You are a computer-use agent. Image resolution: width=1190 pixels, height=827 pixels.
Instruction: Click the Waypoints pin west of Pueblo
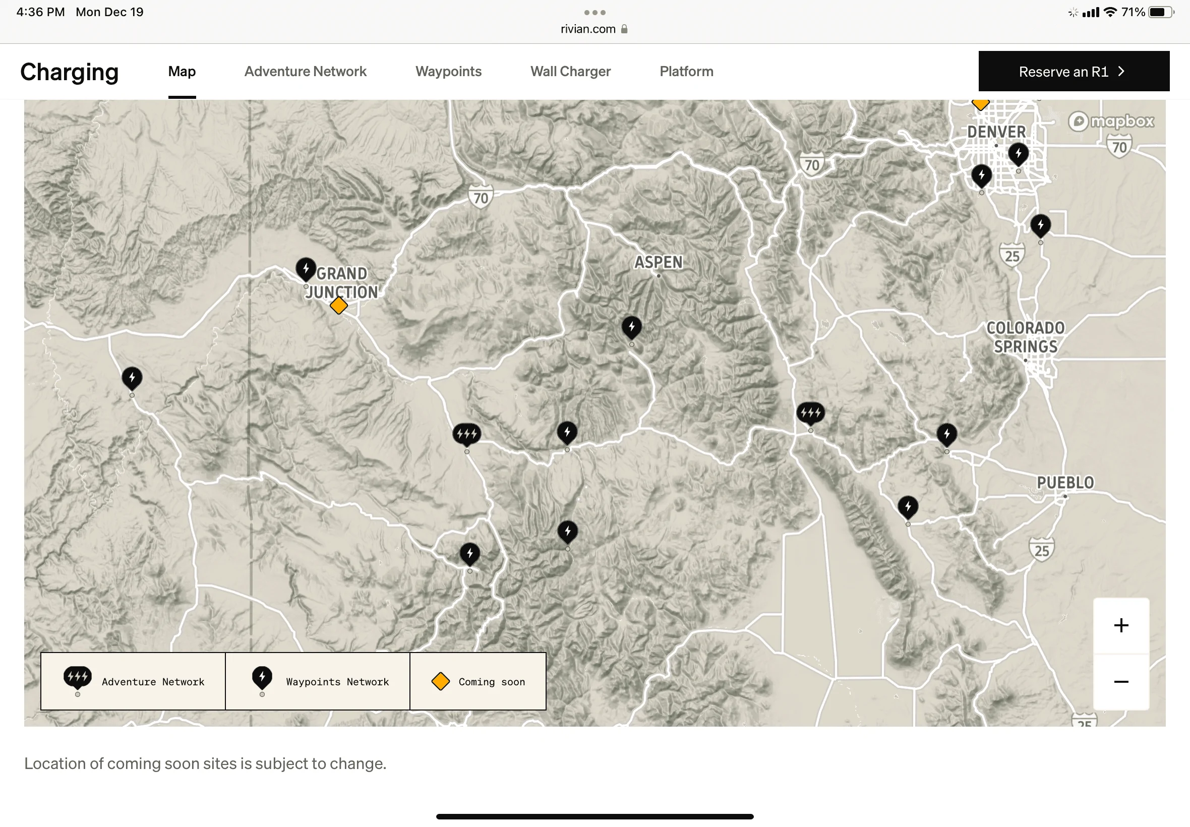coord(908,508)
